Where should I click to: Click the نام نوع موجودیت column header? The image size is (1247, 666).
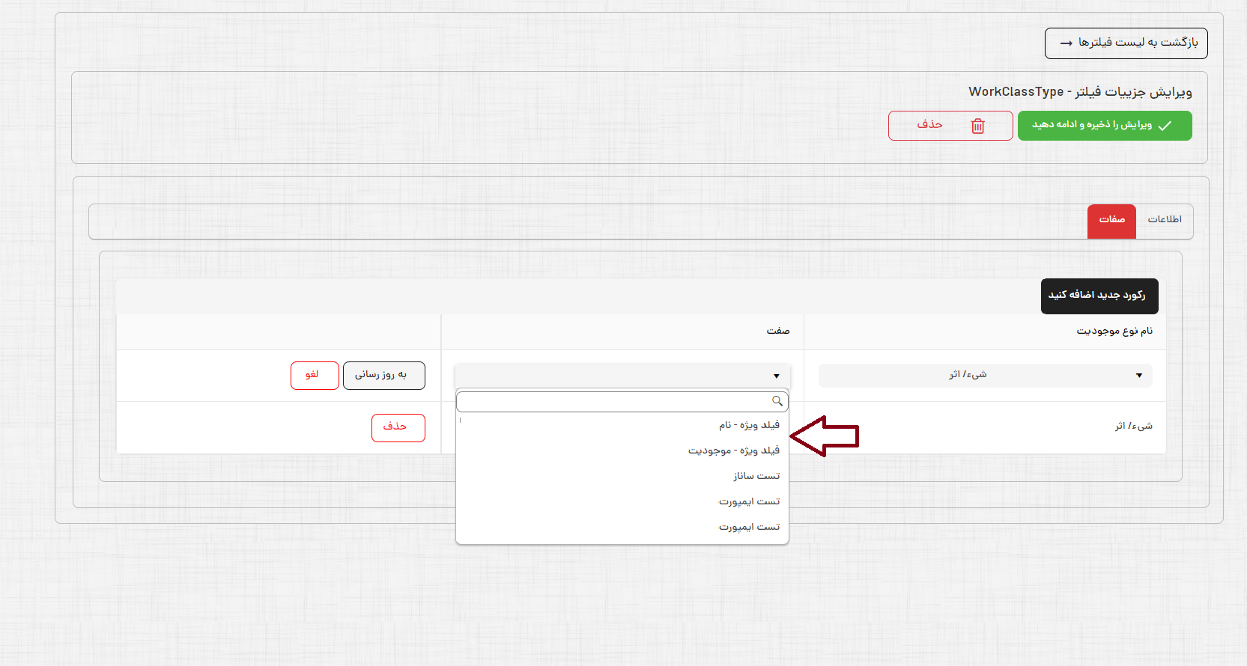tap(1114, 332)
